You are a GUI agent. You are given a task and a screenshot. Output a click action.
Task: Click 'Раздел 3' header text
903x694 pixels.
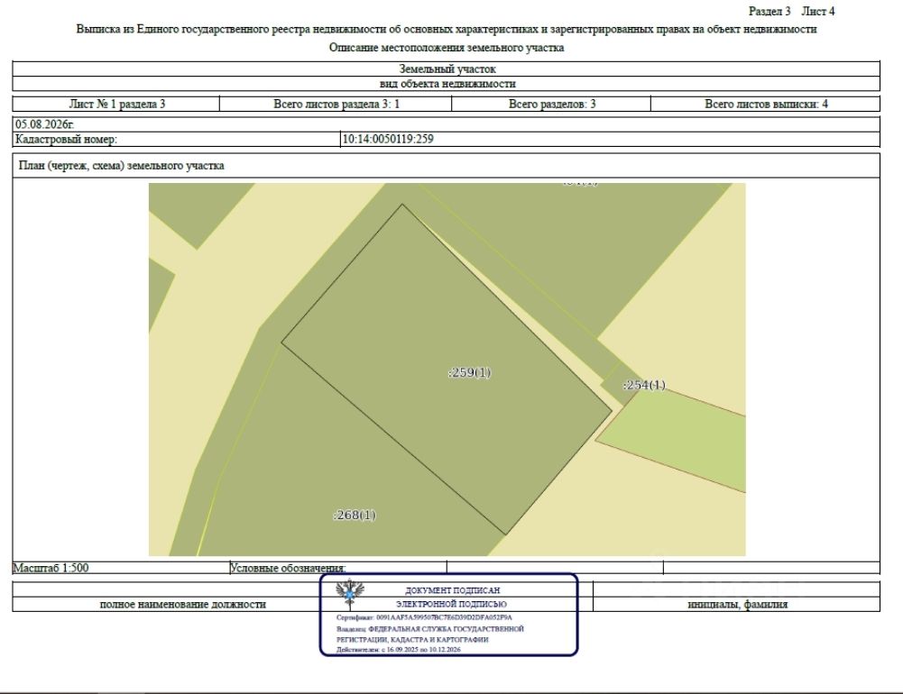[x=769, y=11]
